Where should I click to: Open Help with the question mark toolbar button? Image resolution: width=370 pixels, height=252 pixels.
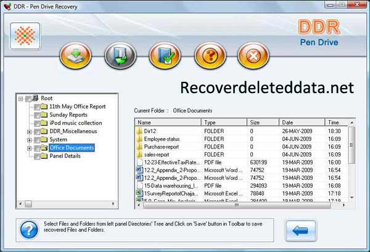click(x=210, y=56)
